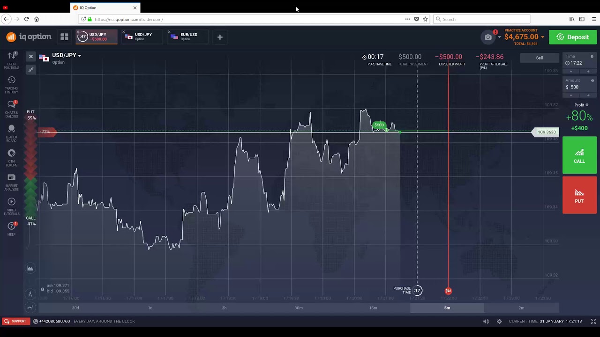Open browser hamburger menu
Image resolution: width=600 pixels, height=337 pixels.
pos(594,19)
